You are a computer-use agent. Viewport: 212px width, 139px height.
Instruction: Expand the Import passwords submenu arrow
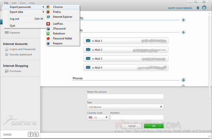pos(43,7)
